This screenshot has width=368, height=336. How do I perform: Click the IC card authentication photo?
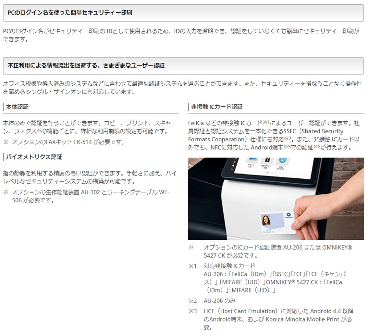tap(276, 199)
